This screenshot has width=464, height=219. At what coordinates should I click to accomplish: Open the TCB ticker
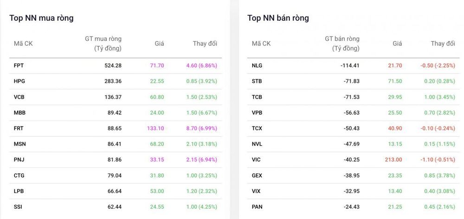coord(257,97)
